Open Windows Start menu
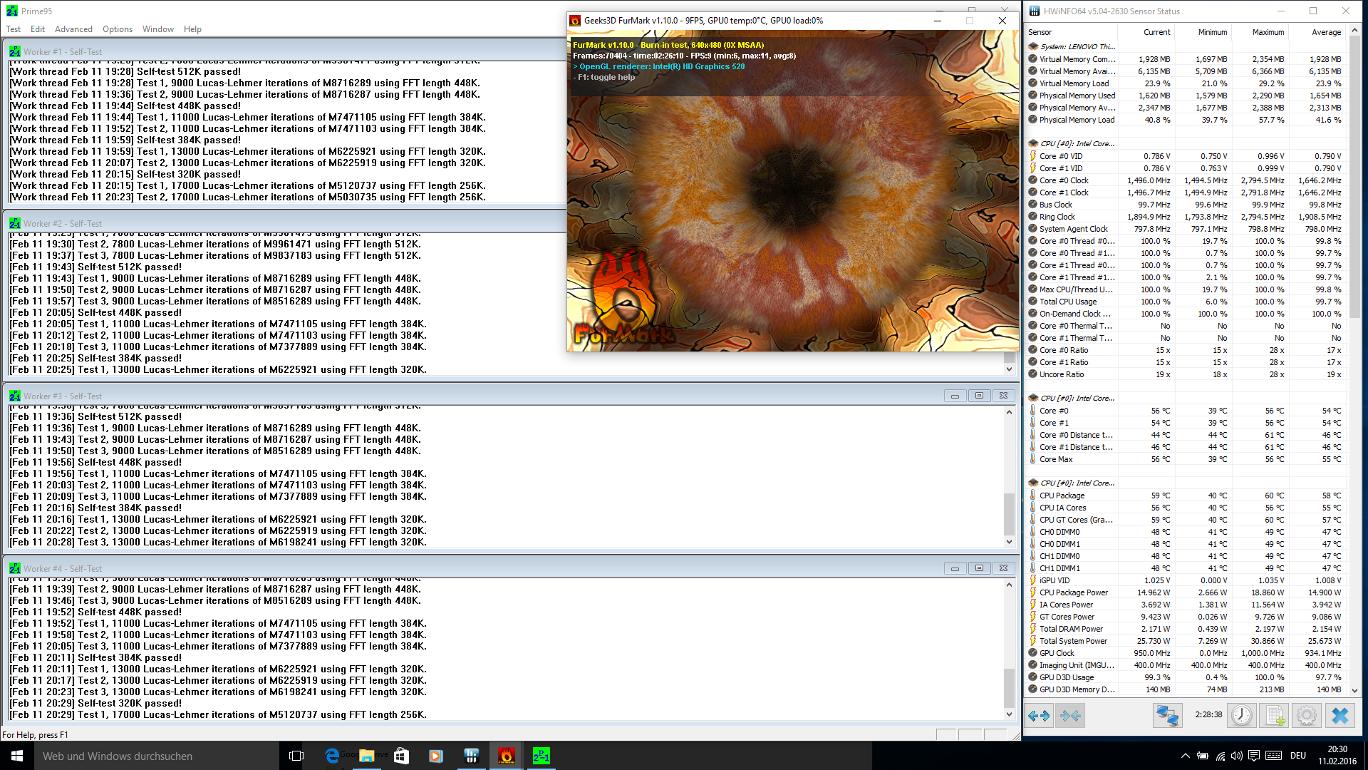Image resolution: width=1368 pixels, height=770 pixels. pos(17,756)
